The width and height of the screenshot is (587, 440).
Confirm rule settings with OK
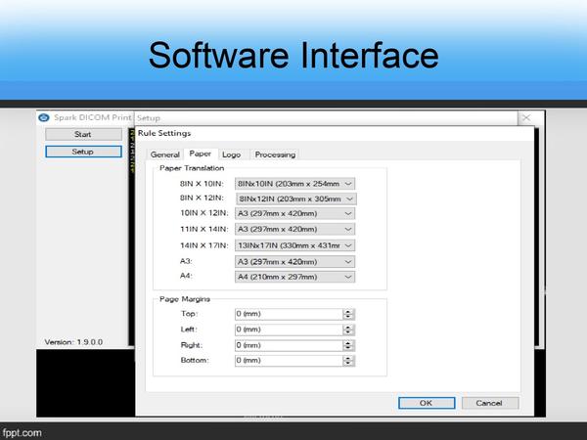coord(425,403)
